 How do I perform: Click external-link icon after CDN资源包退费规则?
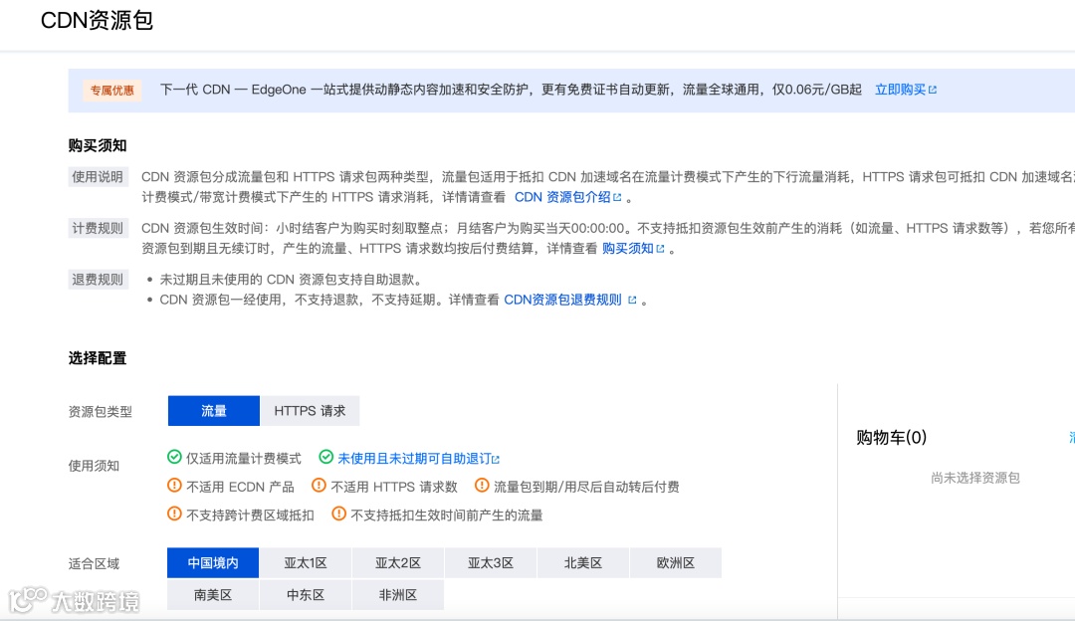(x=632, y=301)
